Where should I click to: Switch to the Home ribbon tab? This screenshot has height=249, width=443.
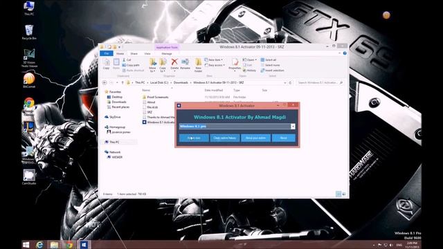pos(120,53)
